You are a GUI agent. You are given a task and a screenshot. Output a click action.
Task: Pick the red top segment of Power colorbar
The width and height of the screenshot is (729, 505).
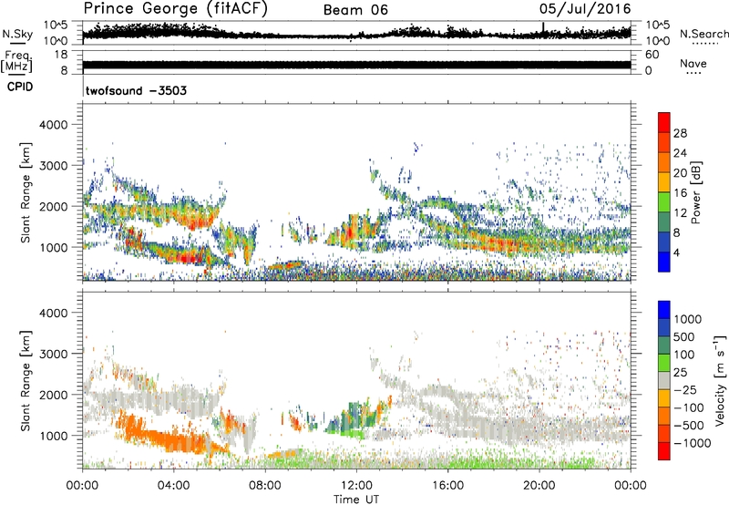tap(664, 122)
